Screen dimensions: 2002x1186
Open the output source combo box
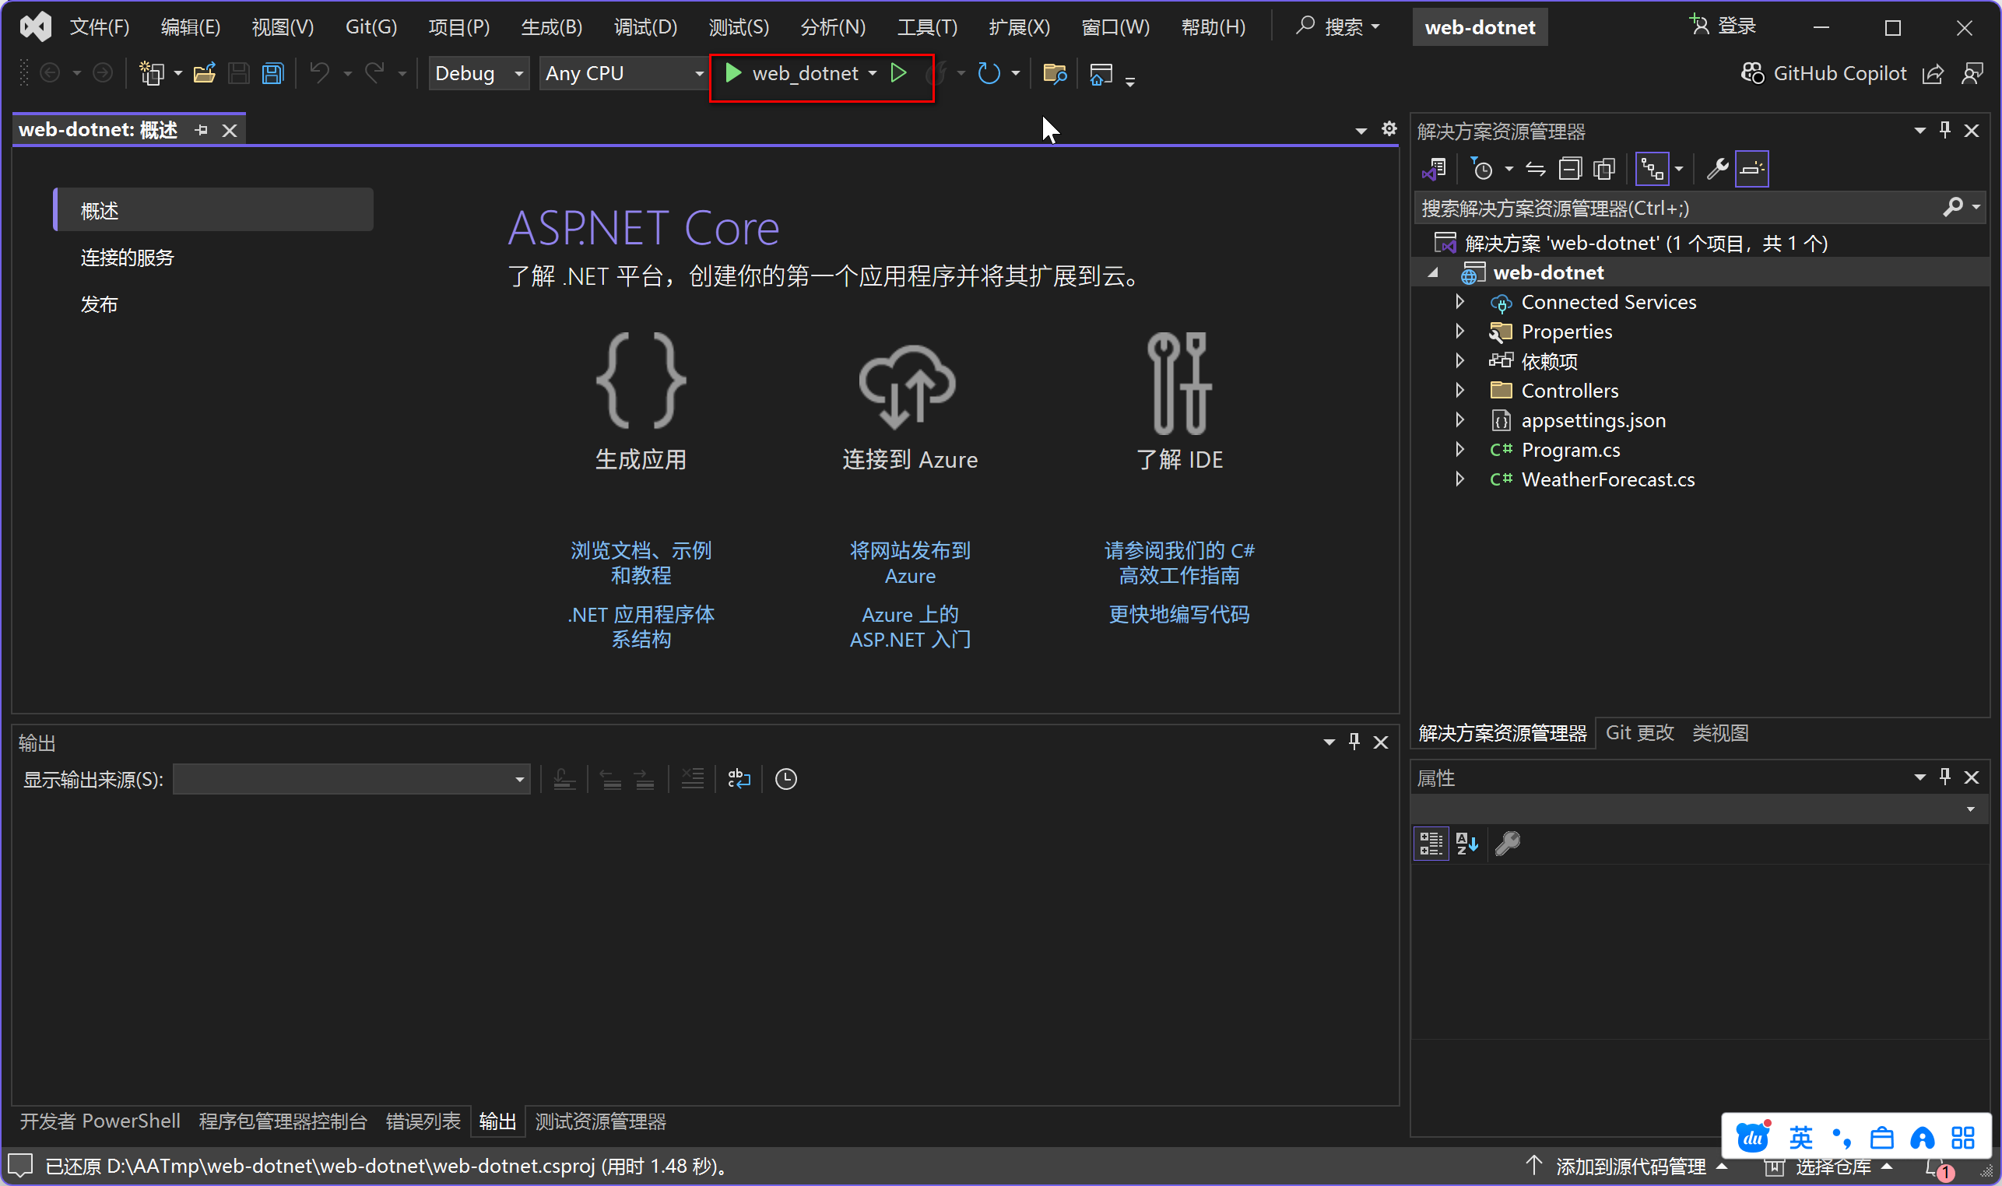pos(352,778)
